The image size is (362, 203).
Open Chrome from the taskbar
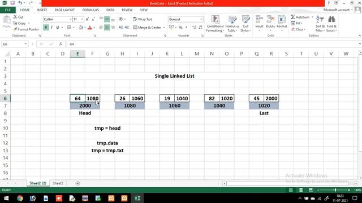click(20, 198)
